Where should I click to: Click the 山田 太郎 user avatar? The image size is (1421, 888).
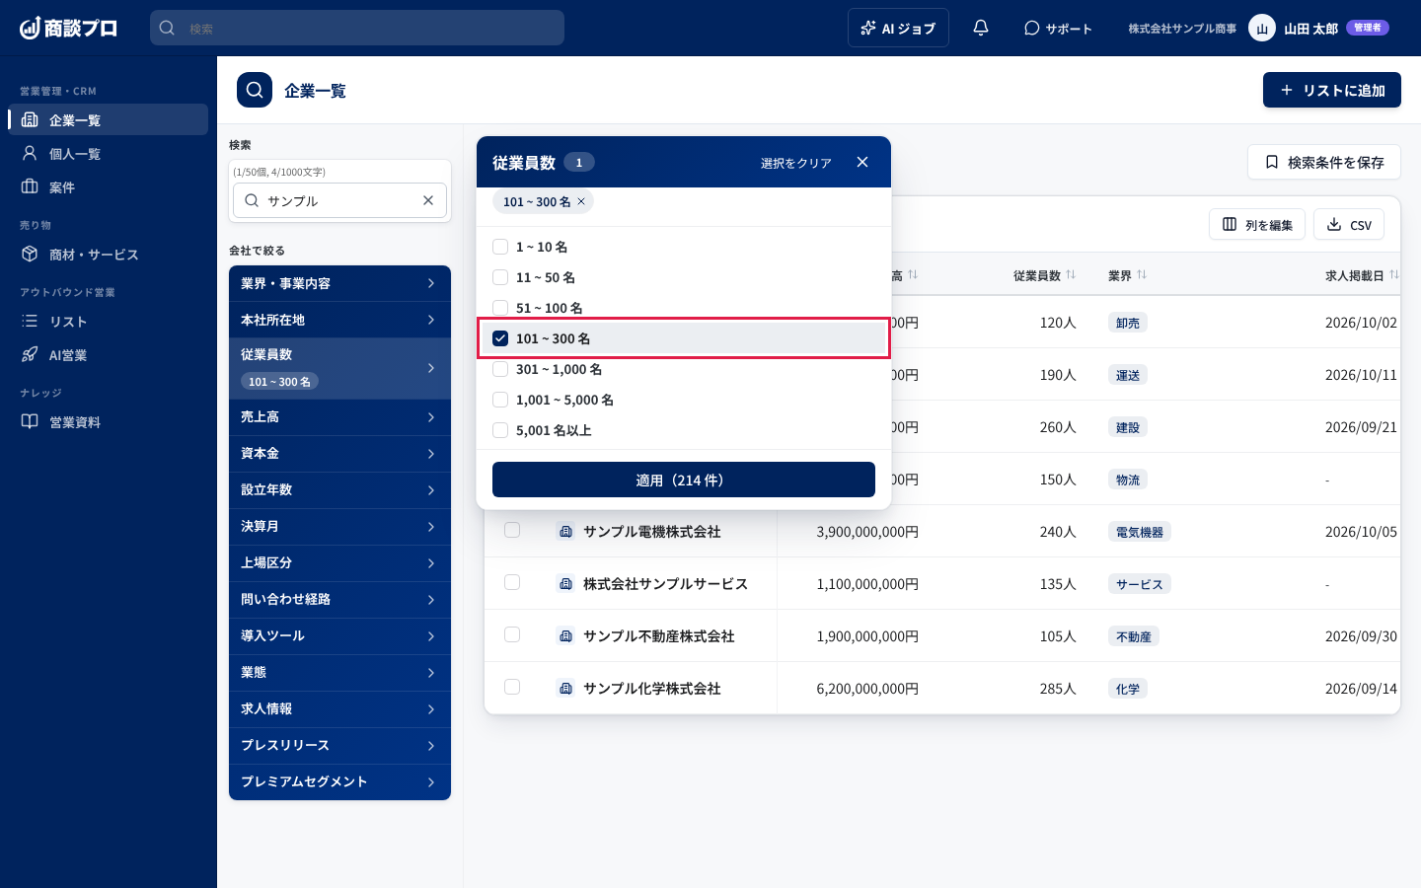point(1262,28)
